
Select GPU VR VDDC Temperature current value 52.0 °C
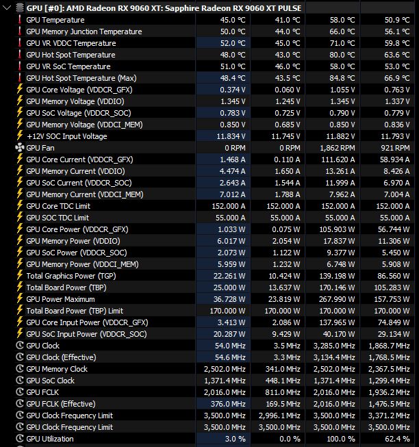233,43
